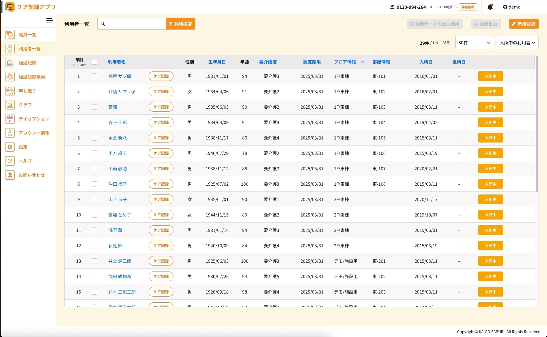Viewport: 547px width, 337px height.
Task: Open the 井上 源三郎 user link
Action: coord(120,261)
